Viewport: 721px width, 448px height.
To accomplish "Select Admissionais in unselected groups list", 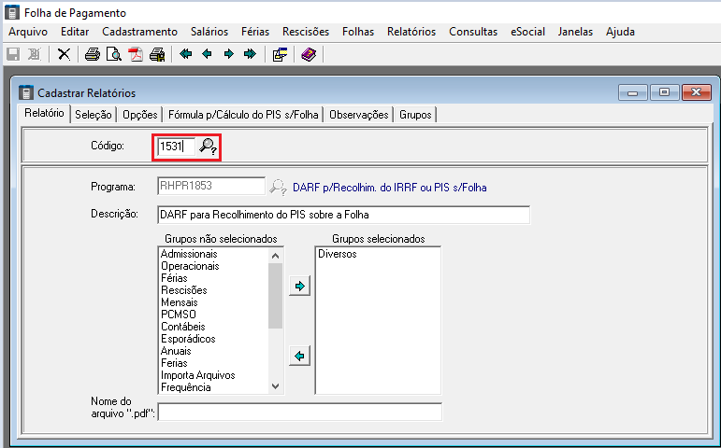I will (189, 254).
